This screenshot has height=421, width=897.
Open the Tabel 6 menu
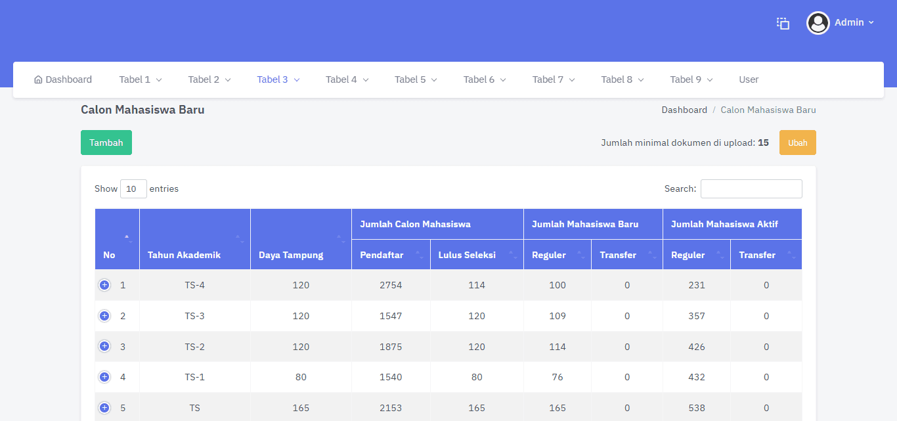[x=485, y=79]
